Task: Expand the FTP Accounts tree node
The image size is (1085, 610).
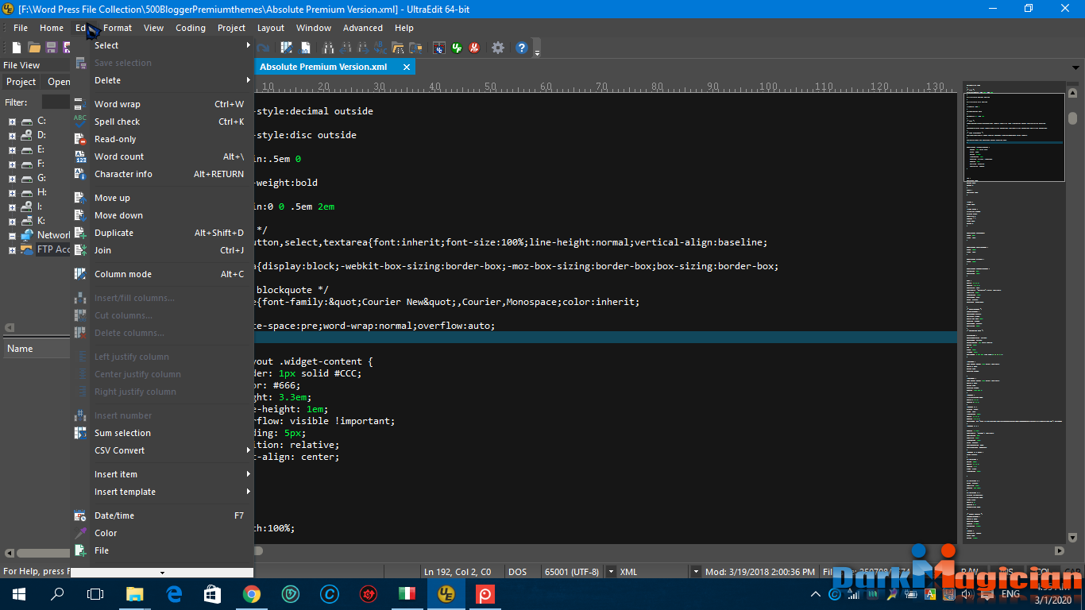Action: click(x=12, y=250)
